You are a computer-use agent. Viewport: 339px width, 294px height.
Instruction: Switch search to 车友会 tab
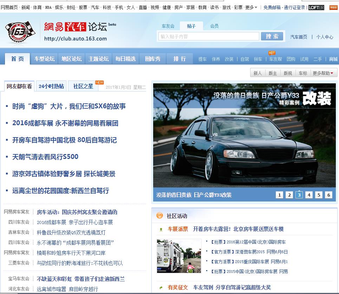168,26
